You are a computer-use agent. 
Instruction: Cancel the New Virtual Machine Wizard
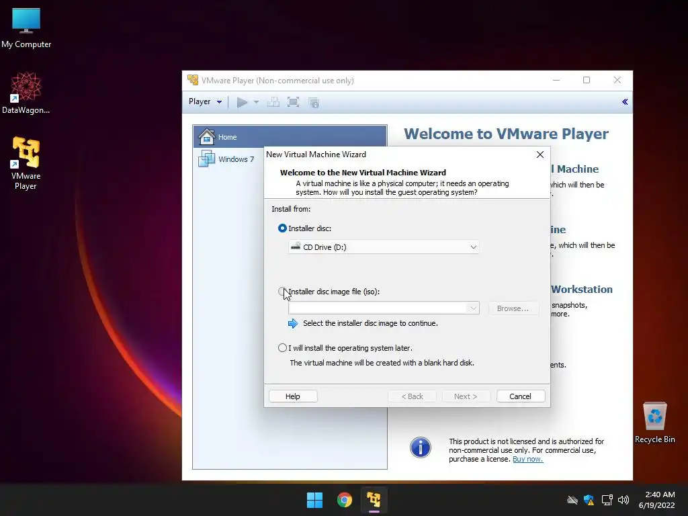tap(521, 396)
